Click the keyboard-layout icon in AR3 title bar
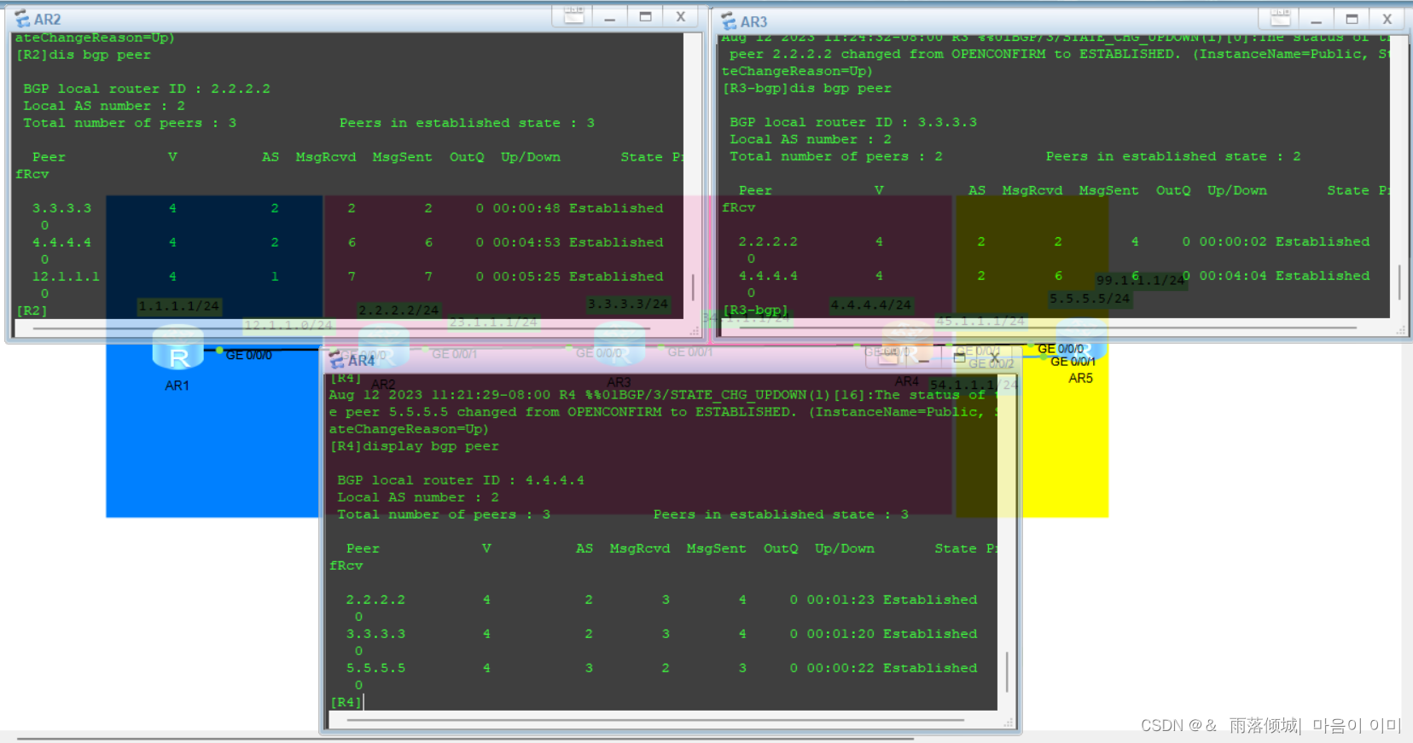This screenshot has width=1413, height=743. click(x=1281, y=18)
